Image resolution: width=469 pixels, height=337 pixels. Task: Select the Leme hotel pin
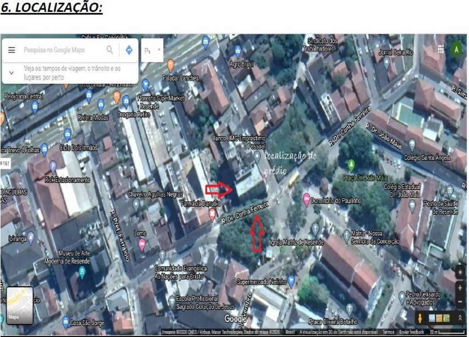pyautogui.click(x=142, y=245)
